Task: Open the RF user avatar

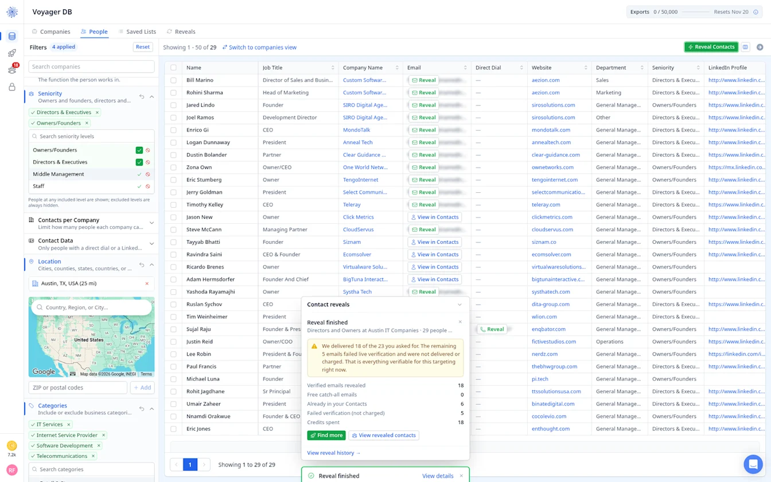Action: [x=12, y=470]
